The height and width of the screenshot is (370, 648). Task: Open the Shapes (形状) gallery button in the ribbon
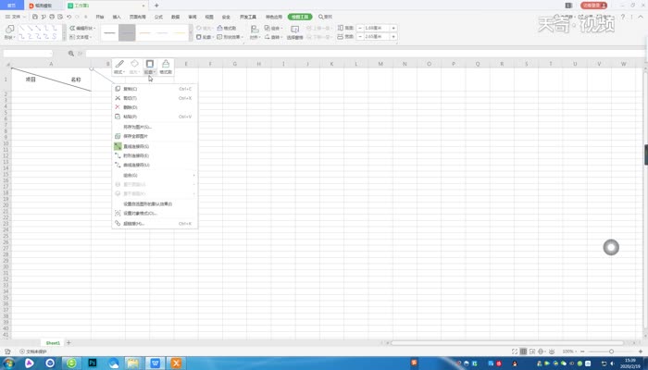(9, 31)
